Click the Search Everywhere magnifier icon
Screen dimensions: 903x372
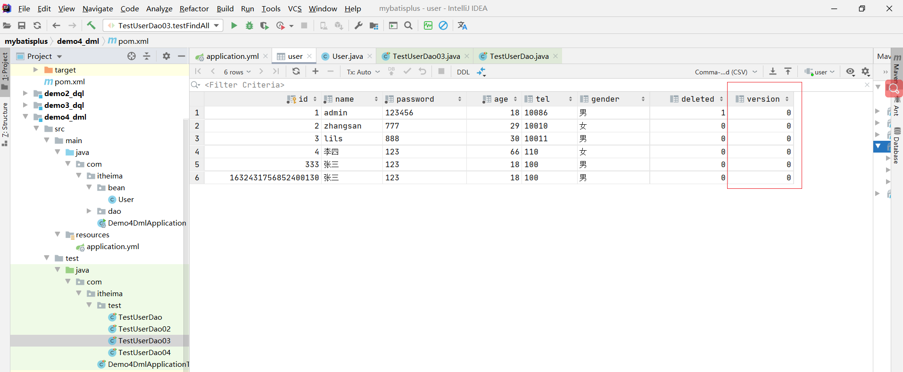[x=408, y=25]
